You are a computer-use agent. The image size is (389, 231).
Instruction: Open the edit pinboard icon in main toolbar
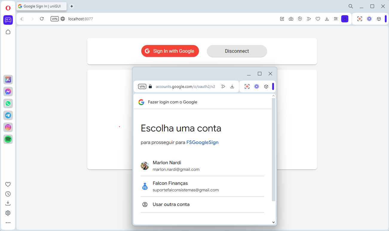pyautogui.click(x=282, y=19)
